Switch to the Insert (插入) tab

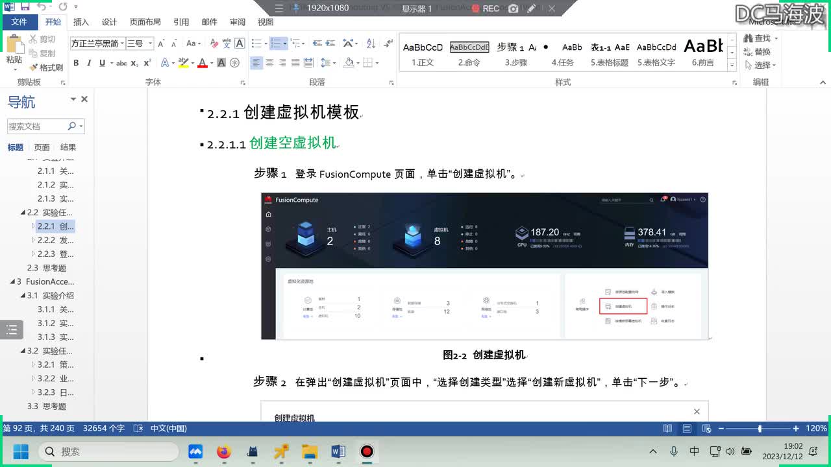coord(81,22)
